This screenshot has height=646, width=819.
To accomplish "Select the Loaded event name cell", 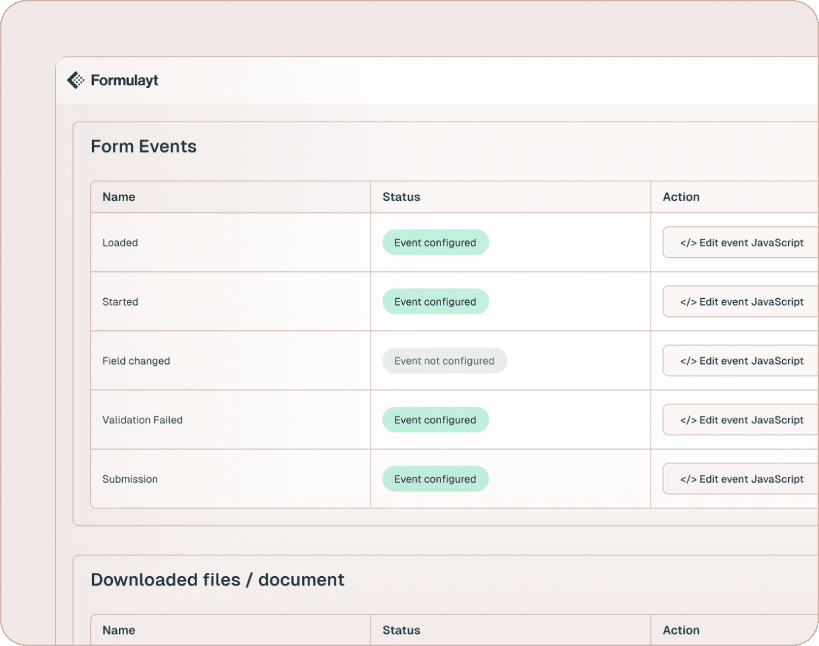I will click(x=120, y=242).
